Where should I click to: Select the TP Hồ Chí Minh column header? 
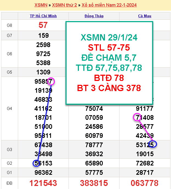tap(43, 16)
